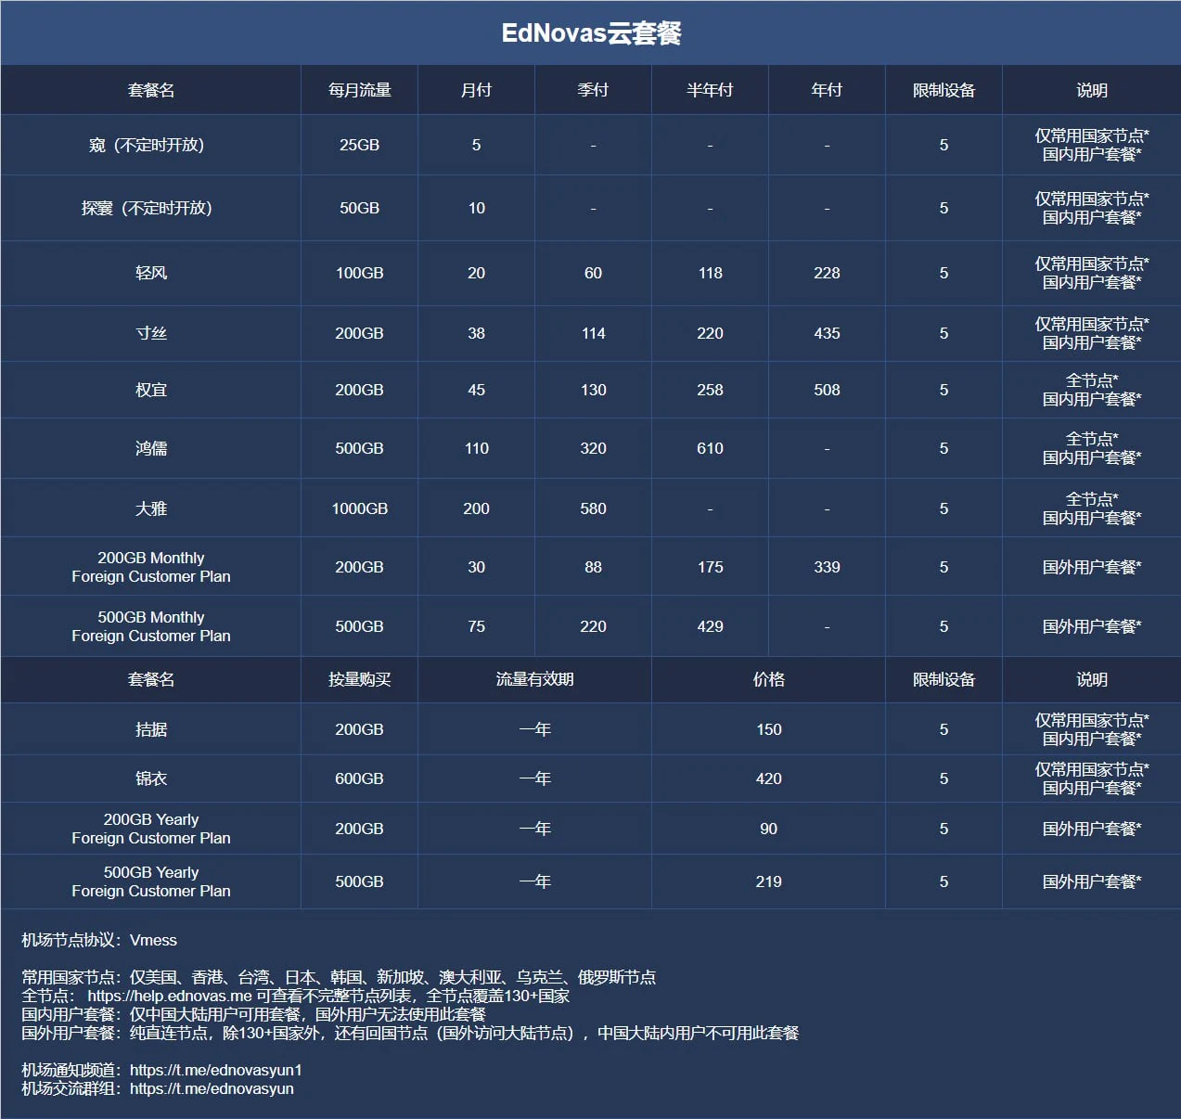1181x1119 pixels.
Task: Click the 按量购买 section header
Action: click(x=359, y=679)
